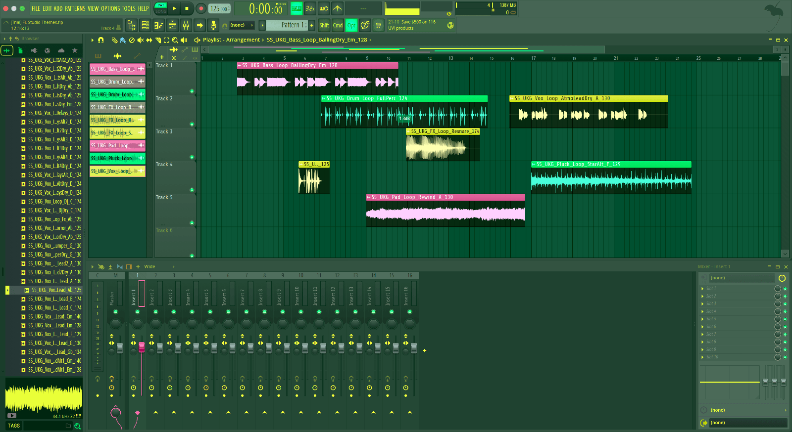Image resolution: width=792 pixels, height=432 pixels.
Task: Select the pencil draw tool in Playlist
Action: (114, 40)
